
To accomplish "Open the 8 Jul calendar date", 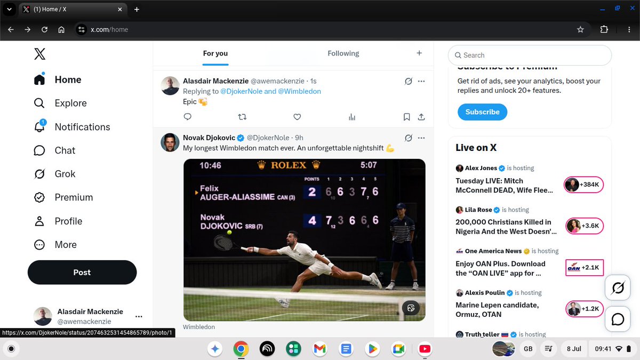I will tap(573, 349).
